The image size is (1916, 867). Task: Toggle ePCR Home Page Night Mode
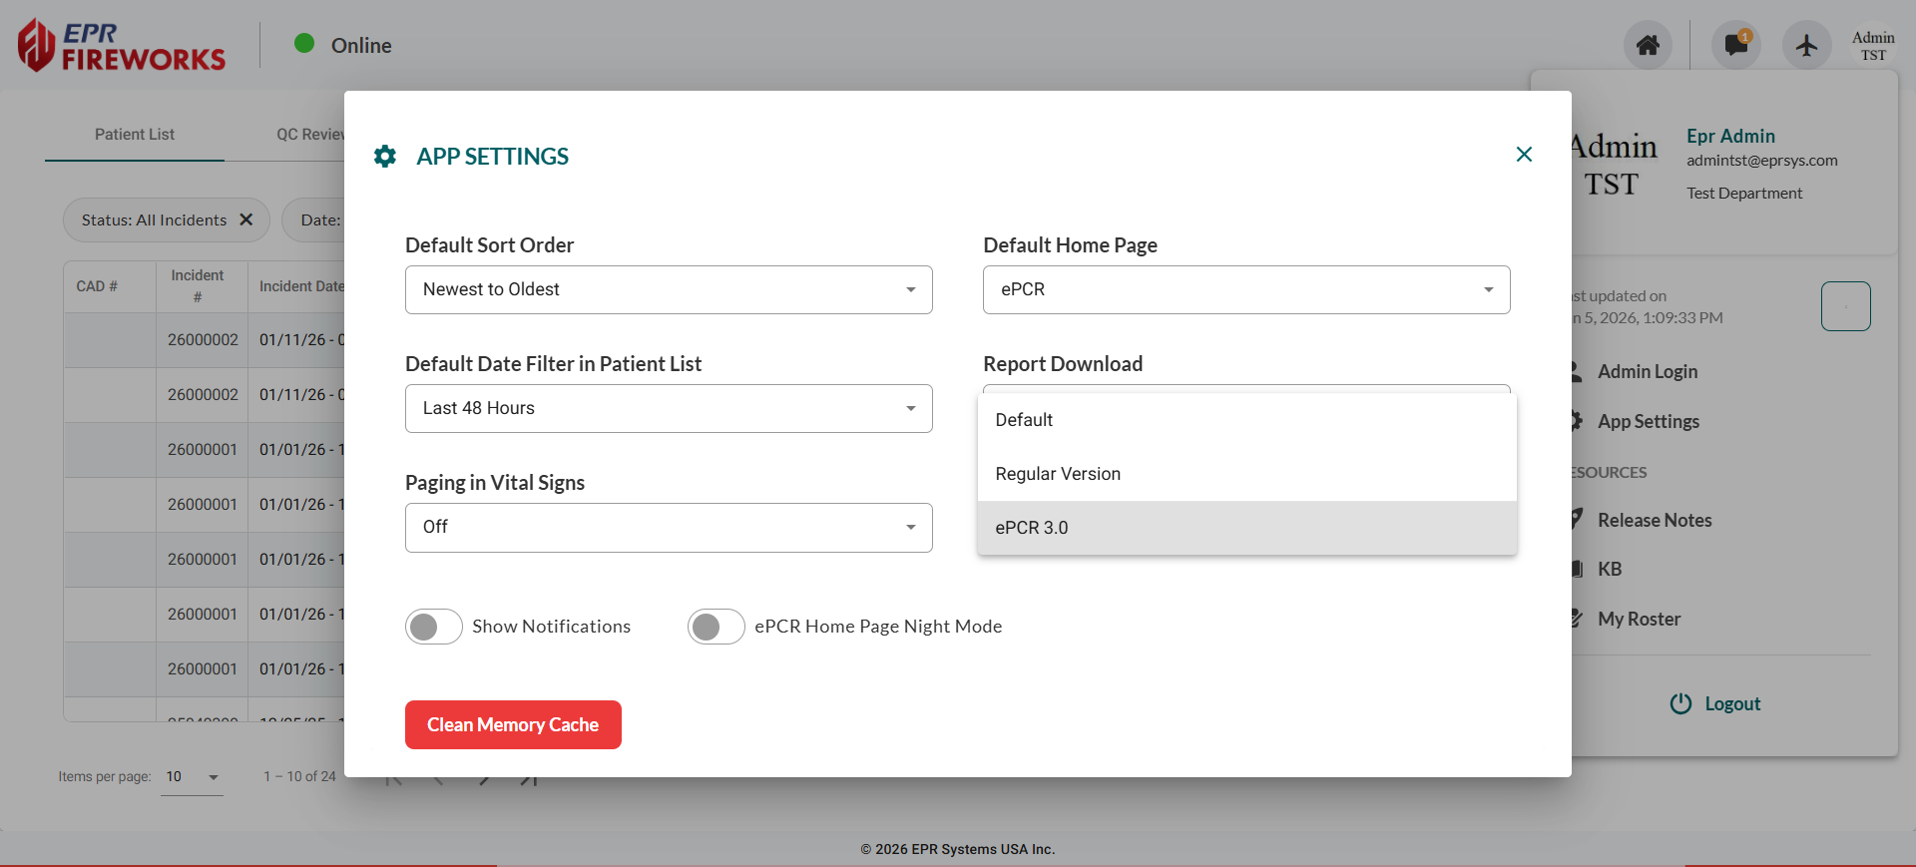(716, 627)
